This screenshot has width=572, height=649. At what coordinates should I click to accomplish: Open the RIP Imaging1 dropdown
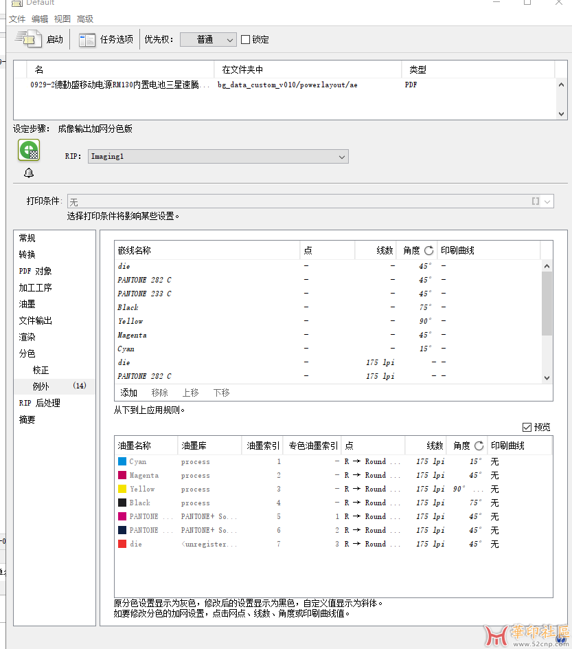tap(218, 157)
